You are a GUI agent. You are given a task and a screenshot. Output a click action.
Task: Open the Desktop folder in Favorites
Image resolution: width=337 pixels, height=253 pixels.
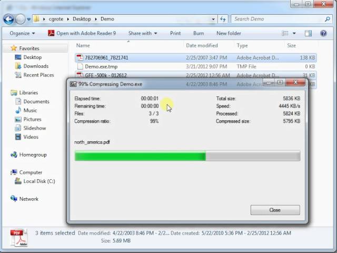click(32, 57)
